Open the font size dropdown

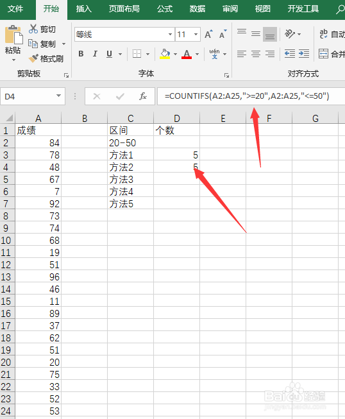(x=196, y=34)
